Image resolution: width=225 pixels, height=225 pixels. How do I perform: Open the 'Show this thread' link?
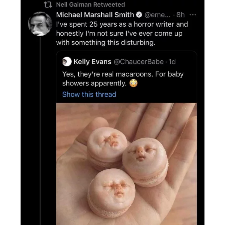click(x=89, y=94)
